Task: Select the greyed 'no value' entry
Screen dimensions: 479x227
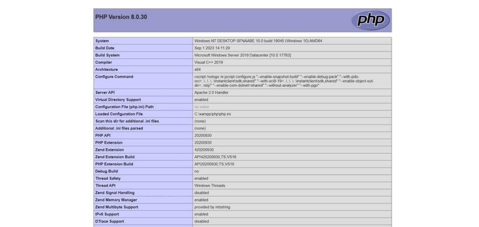Action: tap(202, 107)
